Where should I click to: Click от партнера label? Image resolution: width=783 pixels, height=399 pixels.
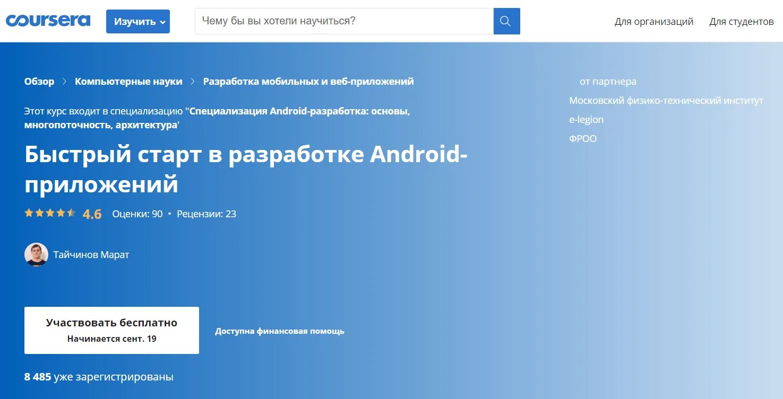point(608,82)
